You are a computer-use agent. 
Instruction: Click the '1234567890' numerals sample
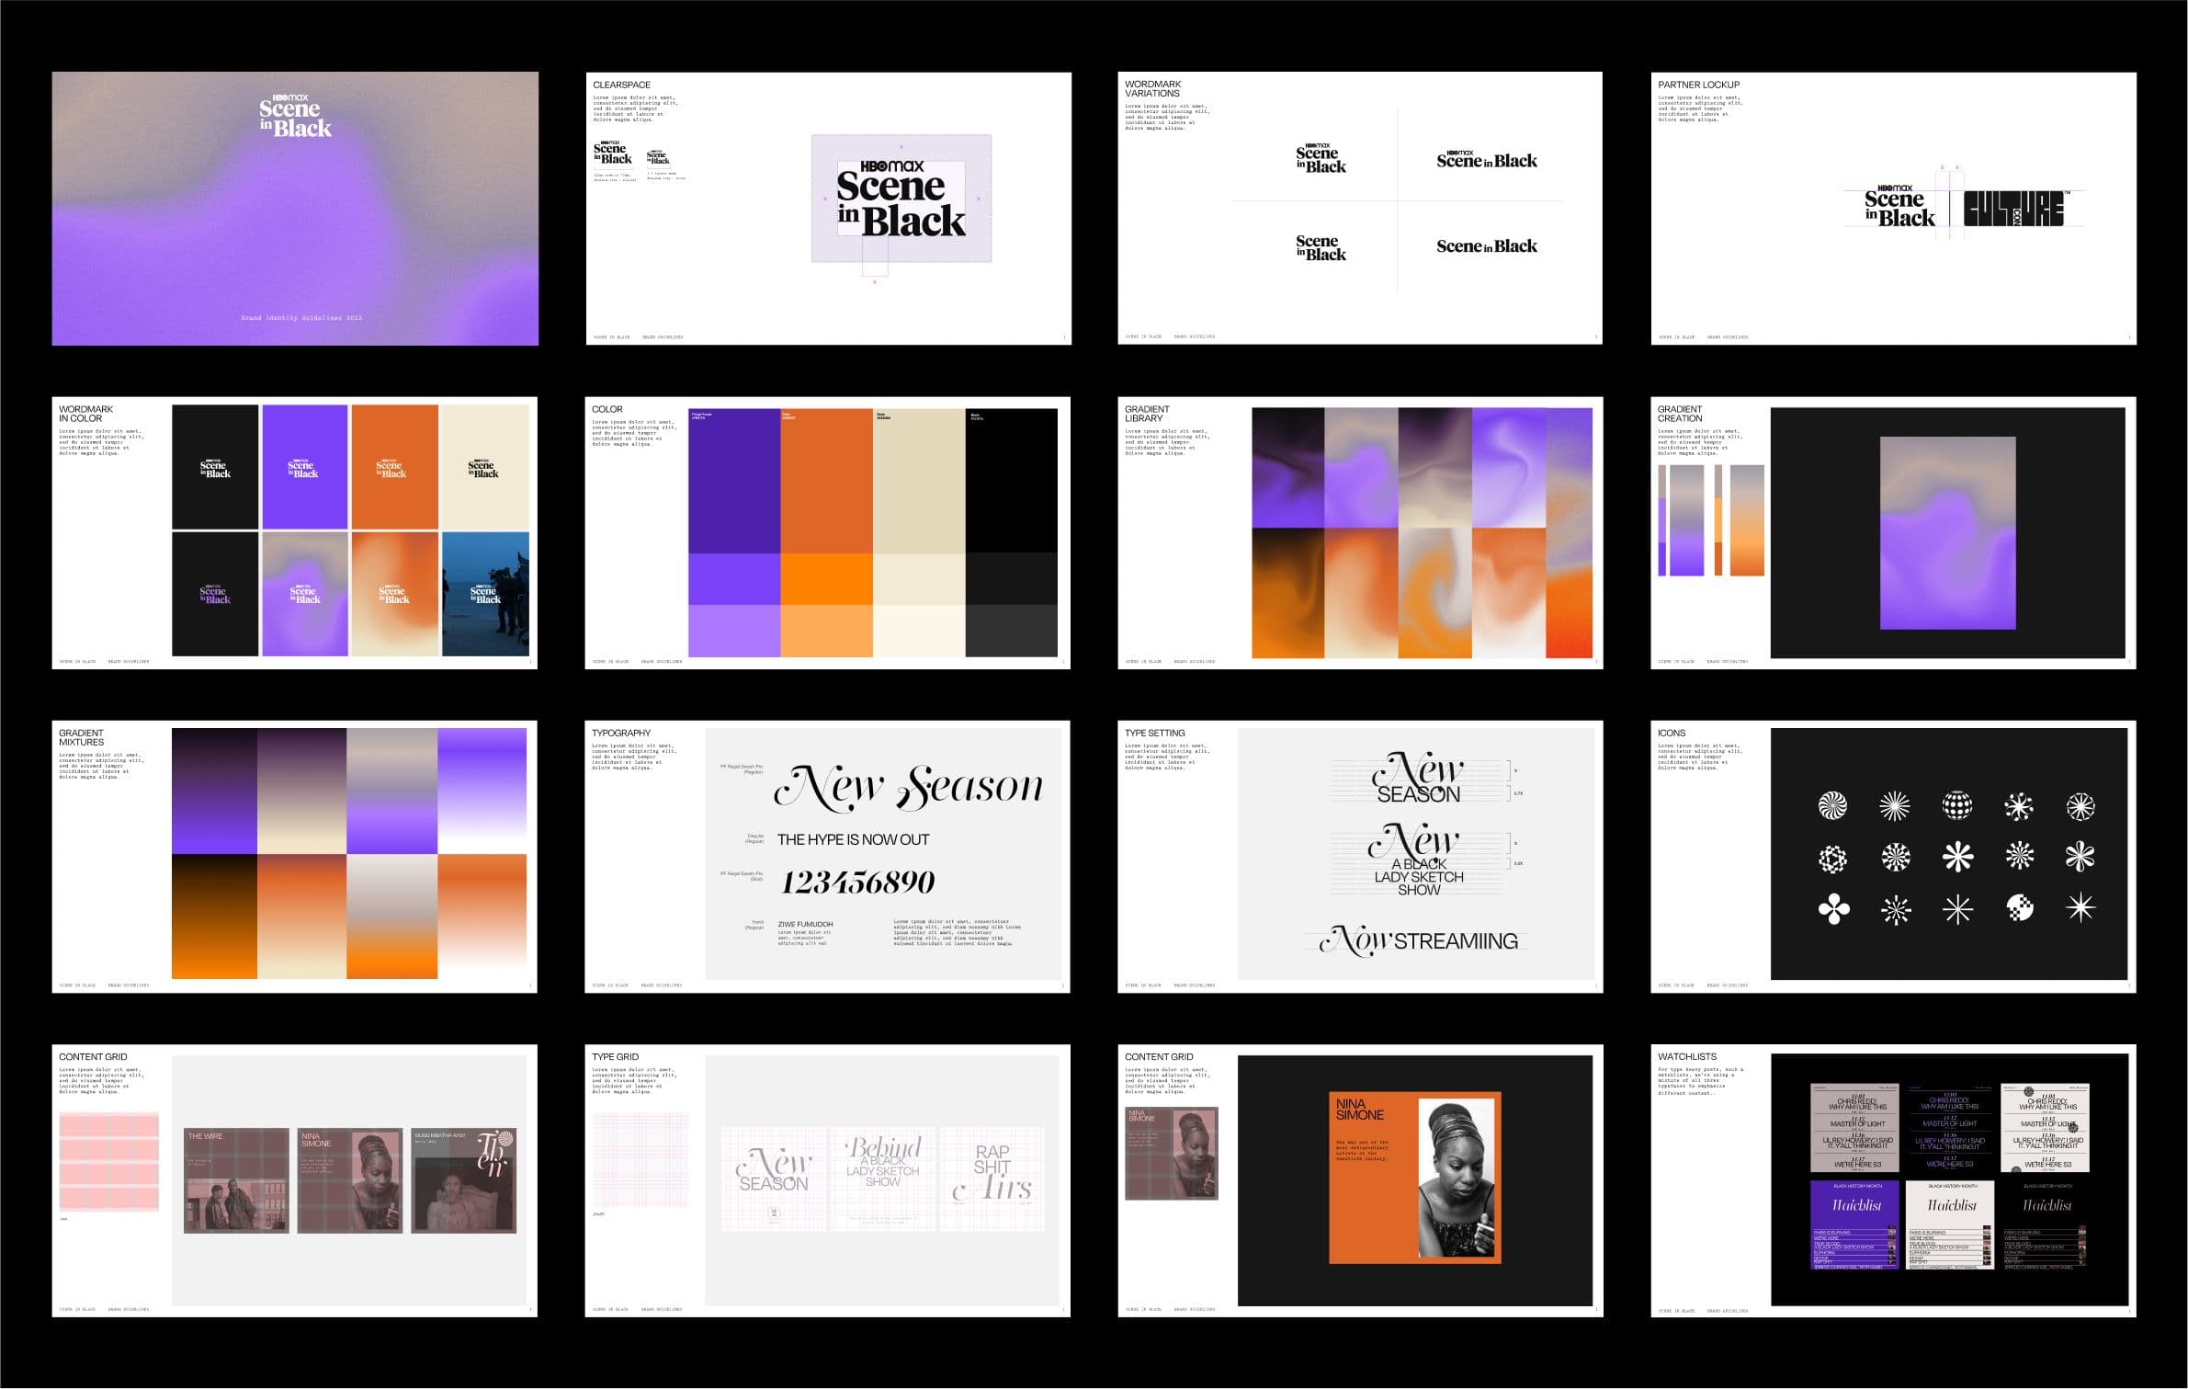(x=857, y=882)
